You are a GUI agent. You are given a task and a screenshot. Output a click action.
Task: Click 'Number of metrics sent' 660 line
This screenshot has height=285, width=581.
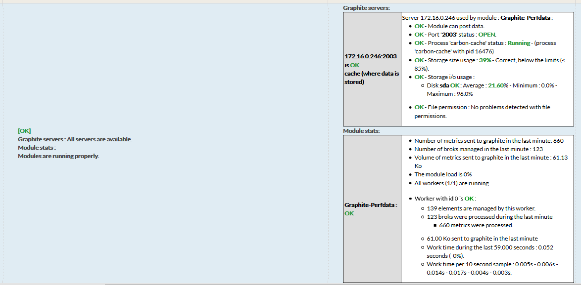pyautogui.click(x=488, y=141)
